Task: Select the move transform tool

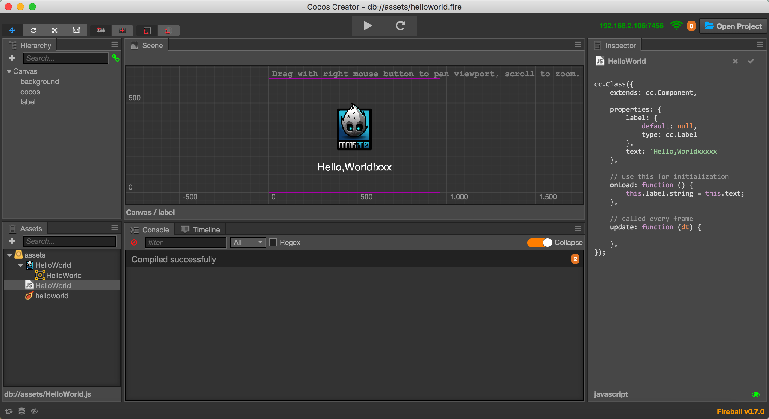Action: click(x=12, y=30)
